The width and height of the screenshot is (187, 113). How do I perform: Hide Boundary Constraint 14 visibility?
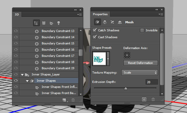16,37
